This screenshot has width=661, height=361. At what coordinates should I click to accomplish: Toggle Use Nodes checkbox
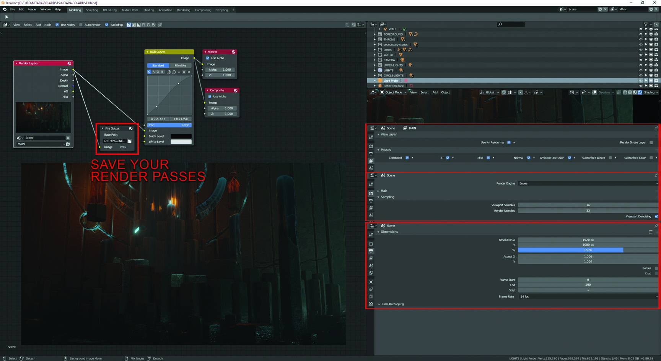[57, 25]
